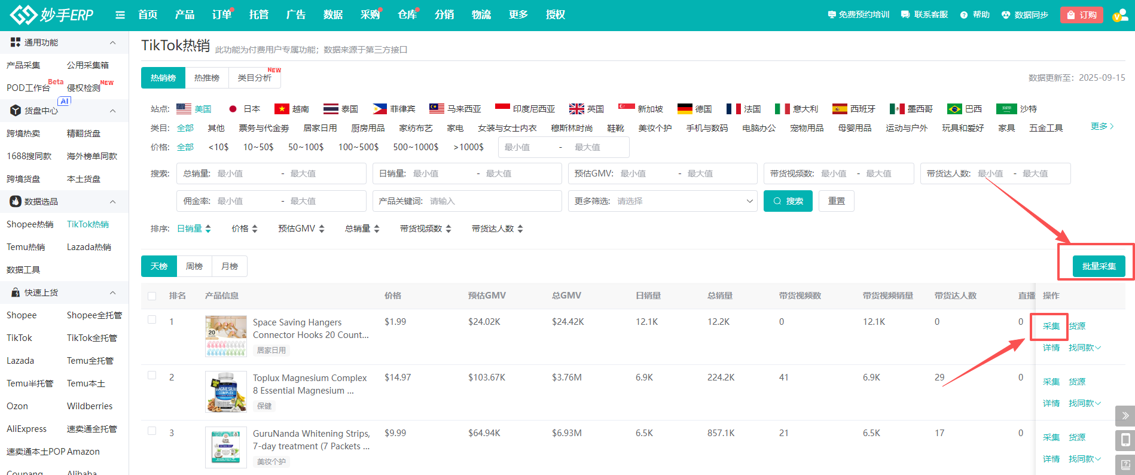Image resolution: width=1135 pixels, height=475 pixels.
Task: Click the mobile phone floating icon
Action: [x=1125, y=440]
